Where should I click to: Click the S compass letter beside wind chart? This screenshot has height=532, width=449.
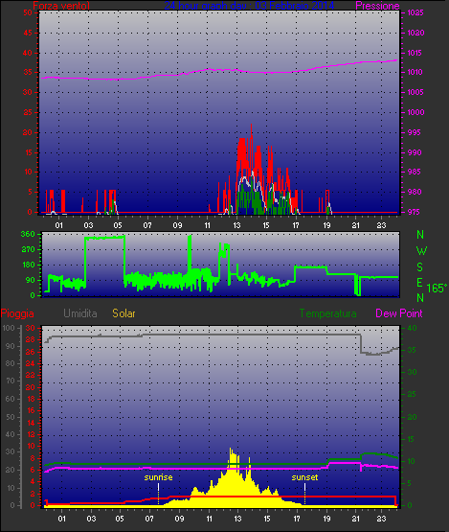pyautogui.click(x=420, y=267)
